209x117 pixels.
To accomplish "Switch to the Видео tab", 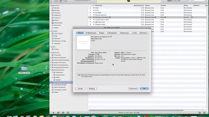I will pyautogui.click(x=102, y=33).
